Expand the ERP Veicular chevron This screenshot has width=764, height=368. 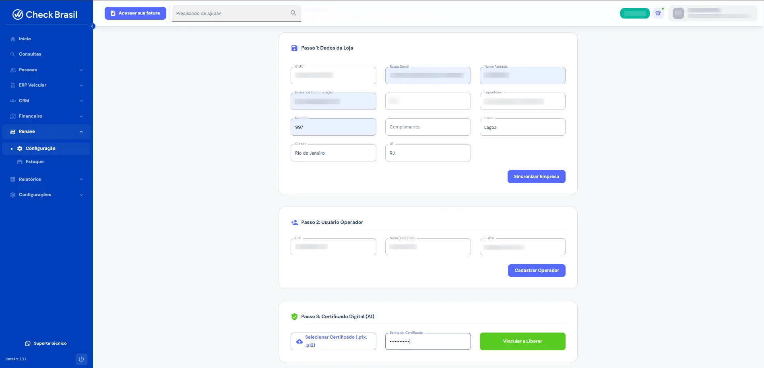click(81, 85)
